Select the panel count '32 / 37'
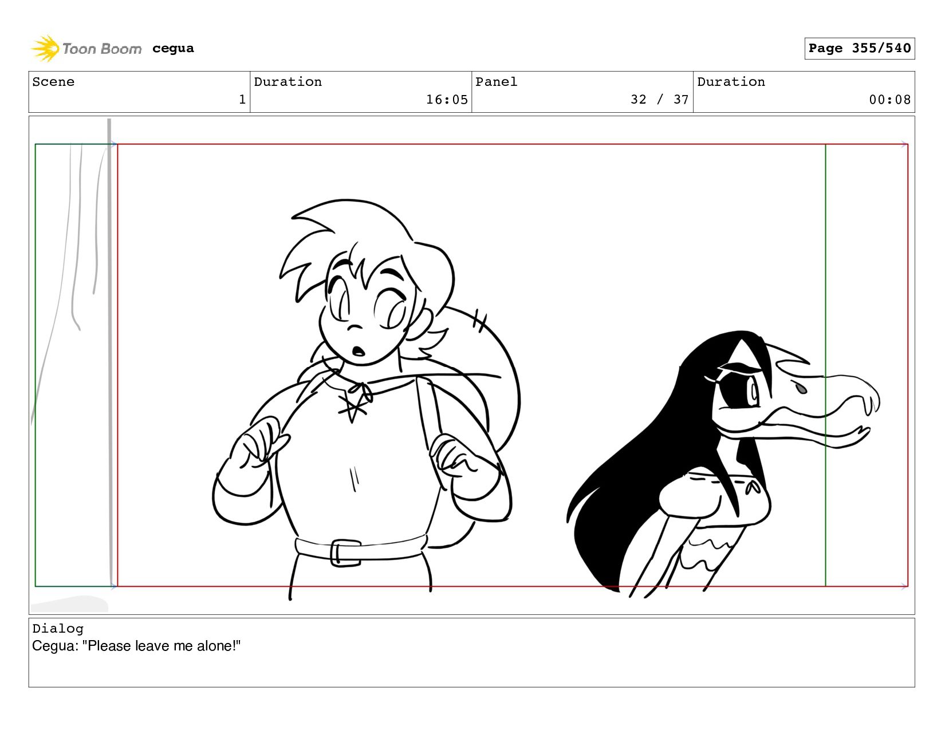Image resolution: width=945 pixels, height=730 pixels. [x=659, y=100]
